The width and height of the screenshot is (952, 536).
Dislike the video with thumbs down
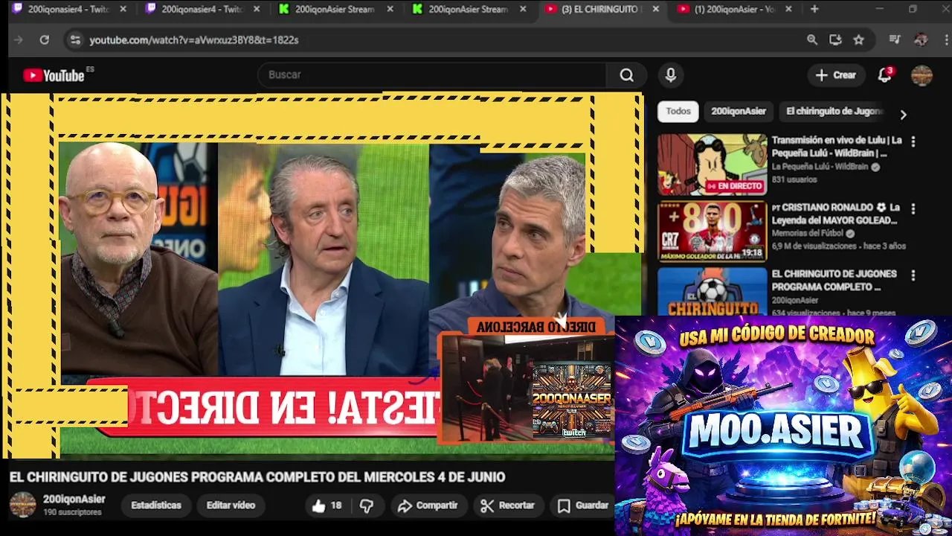pyautogui.click(x=367, y=505)
